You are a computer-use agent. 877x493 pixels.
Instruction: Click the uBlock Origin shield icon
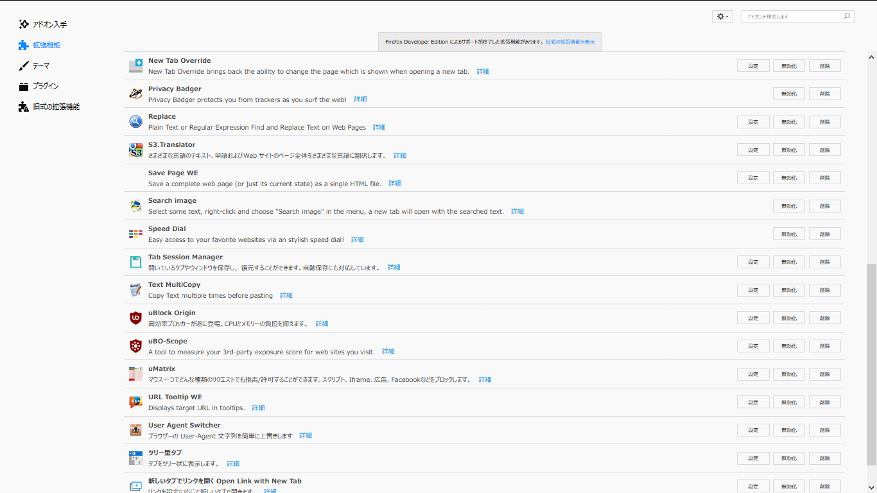click(135, 318)
